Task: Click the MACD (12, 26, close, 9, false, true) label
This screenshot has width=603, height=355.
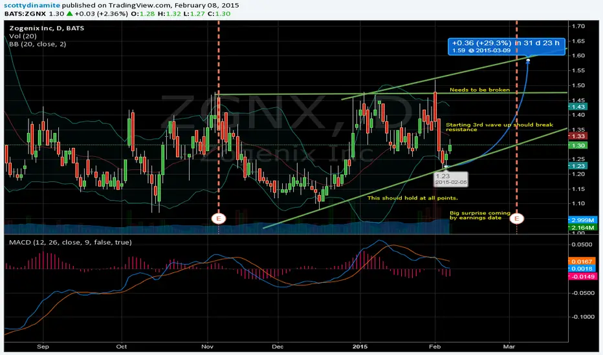Action: [71, 242]
